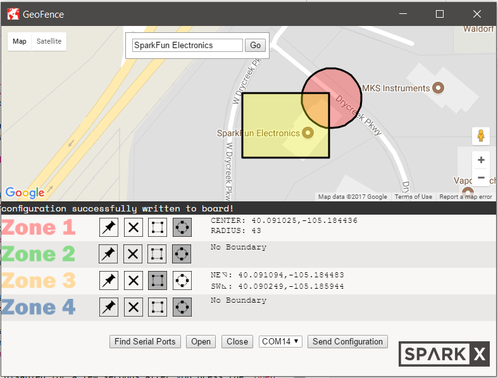Screen dimensions: 498x378
Task: Clear Zone 4 boundary with X icon
Action: click(x=134, y=307)
